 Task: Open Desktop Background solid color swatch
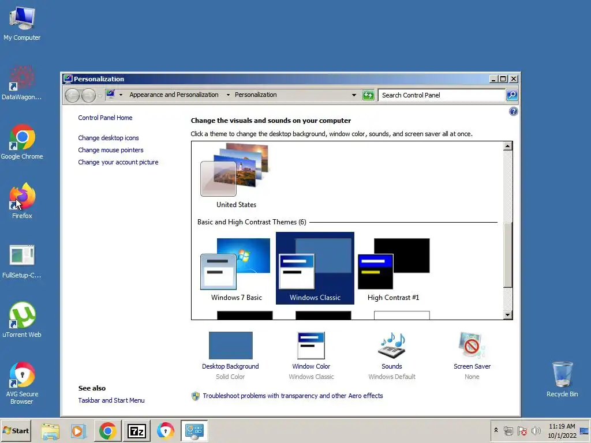tap(231, 346)
